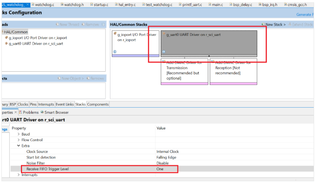The width and height of the screenshot is (316, 185).
Task: Click Property column header
Action: point(19,128)
